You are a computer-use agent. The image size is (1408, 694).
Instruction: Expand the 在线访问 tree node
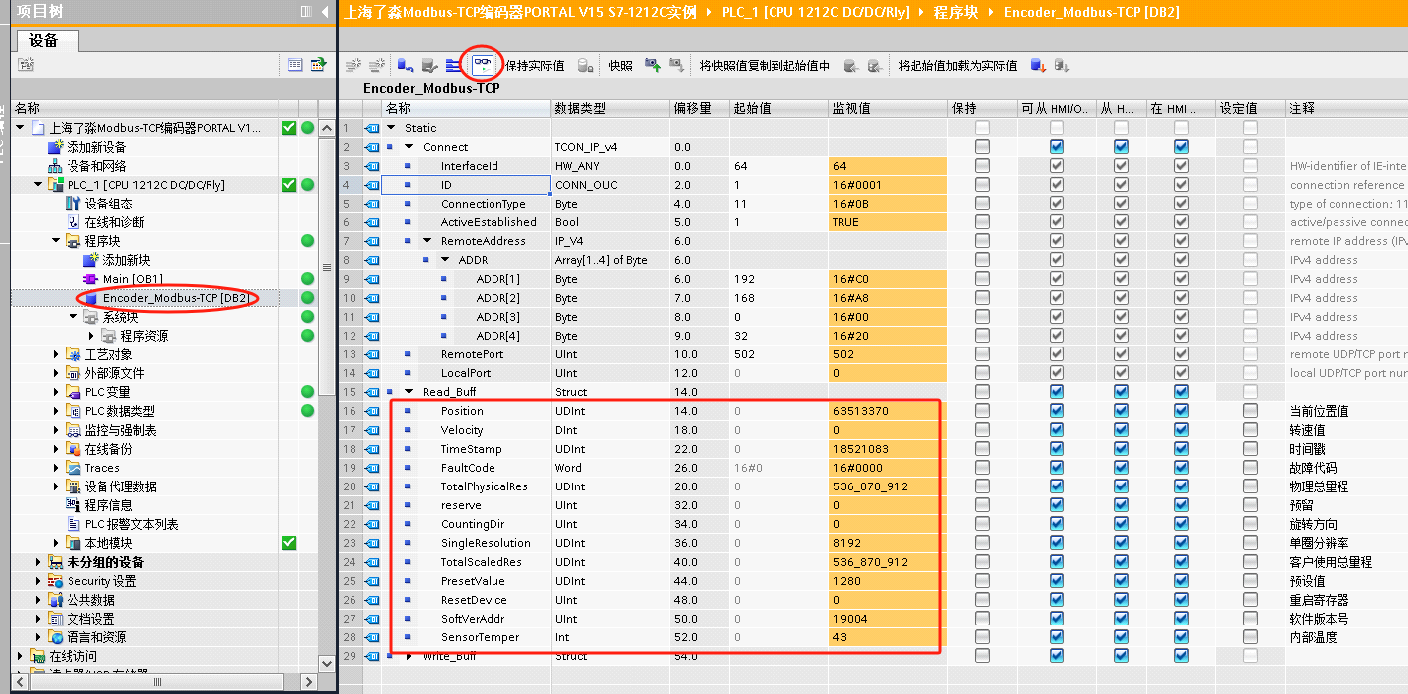click(x=20, y=656)
